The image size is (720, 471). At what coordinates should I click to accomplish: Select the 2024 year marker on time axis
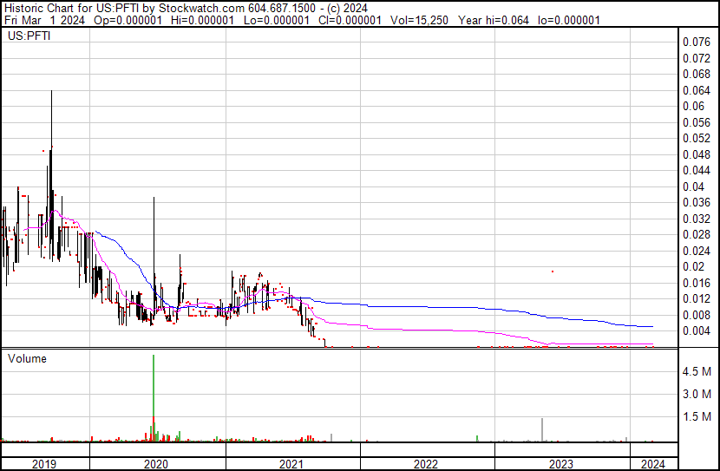click(x=651, y=464)
